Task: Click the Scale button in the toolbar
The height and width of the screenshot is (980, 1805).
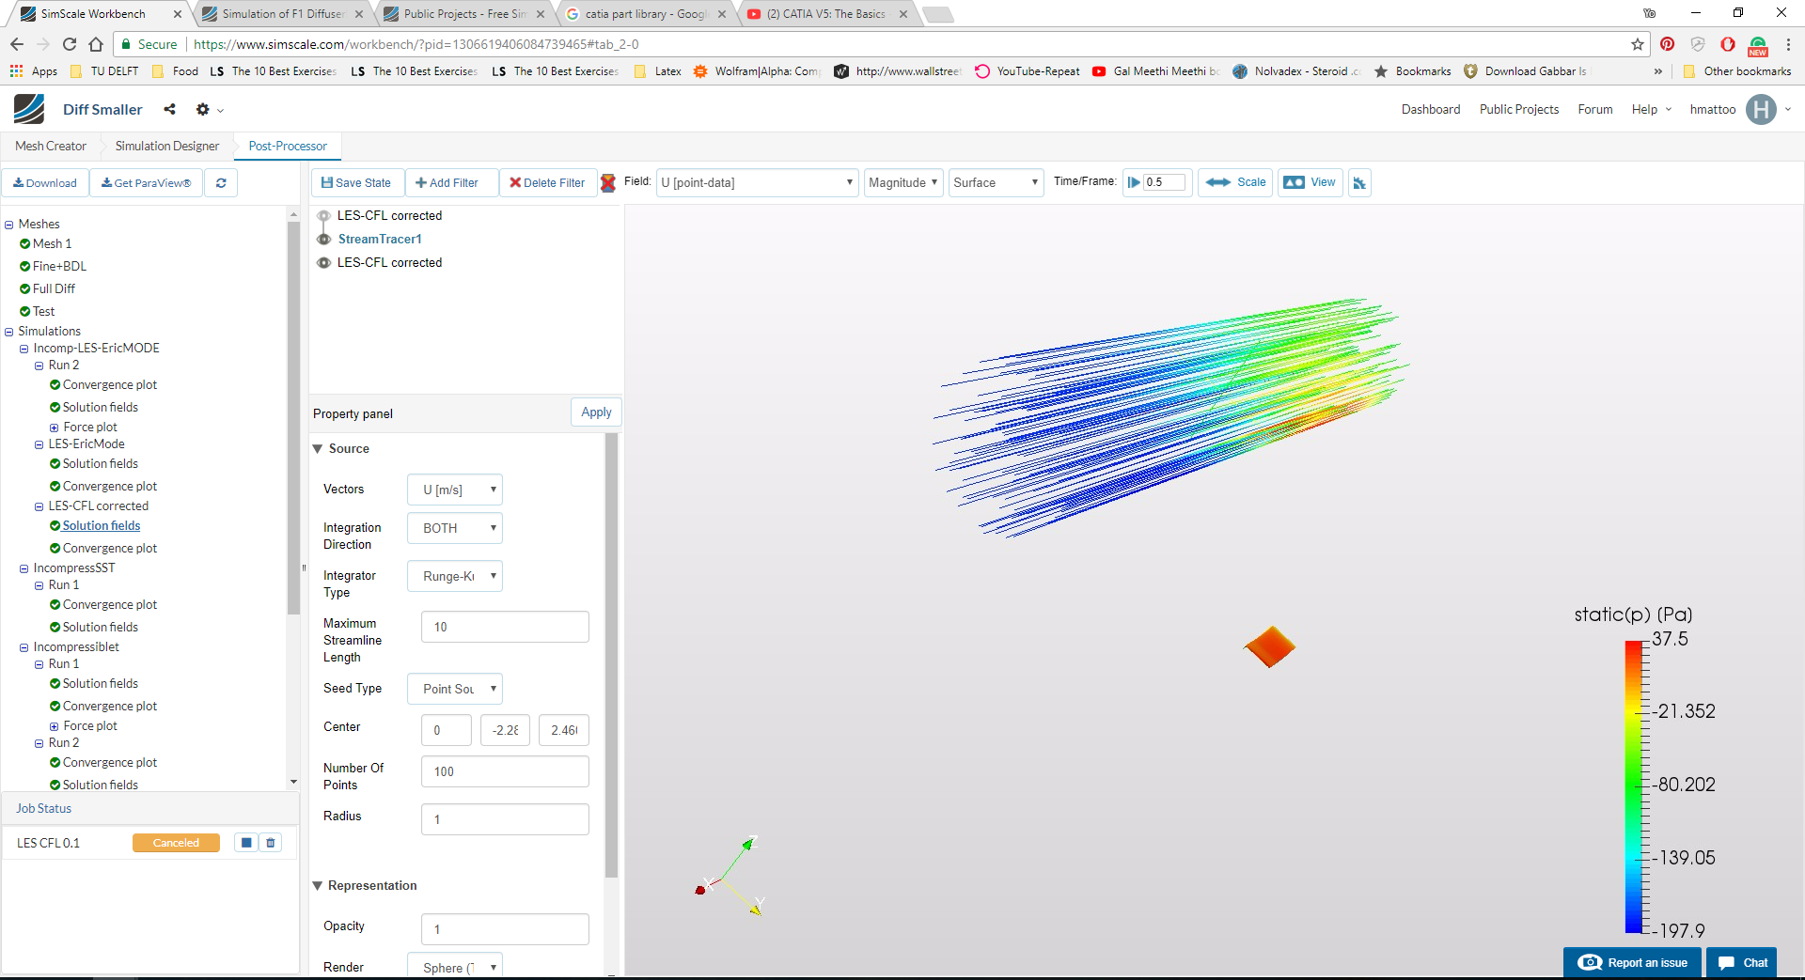Action: pos(1235,182)
